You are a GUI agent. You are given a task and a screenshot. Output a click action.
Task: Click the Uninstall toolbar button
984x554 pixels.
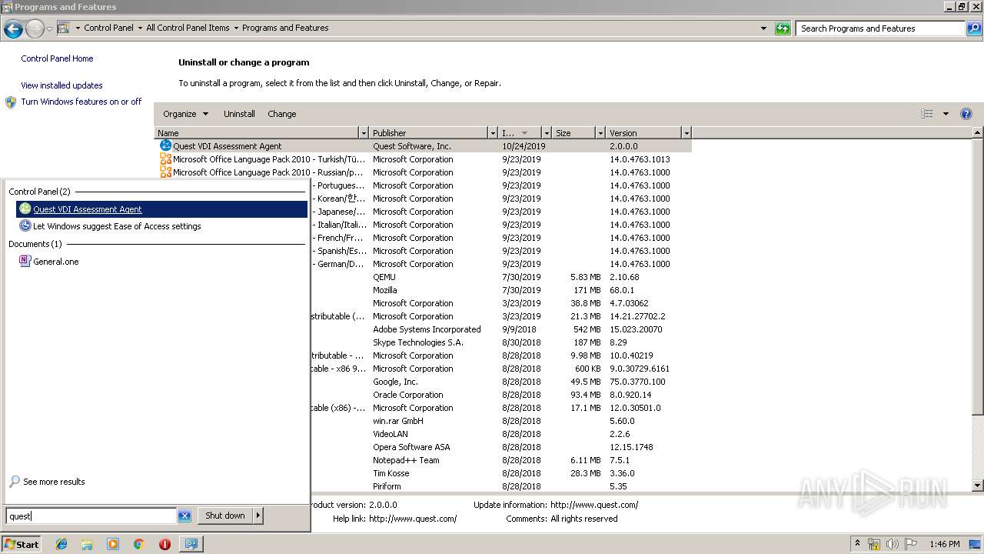coord(239,114)
